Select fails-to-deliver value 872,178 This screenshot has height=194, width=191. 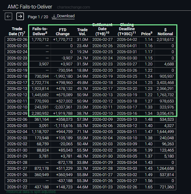[x=42, y=169]
